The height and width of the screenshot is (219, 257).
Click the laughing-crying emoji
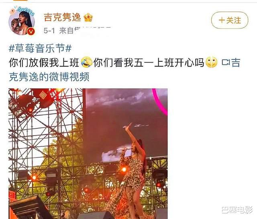86,62
